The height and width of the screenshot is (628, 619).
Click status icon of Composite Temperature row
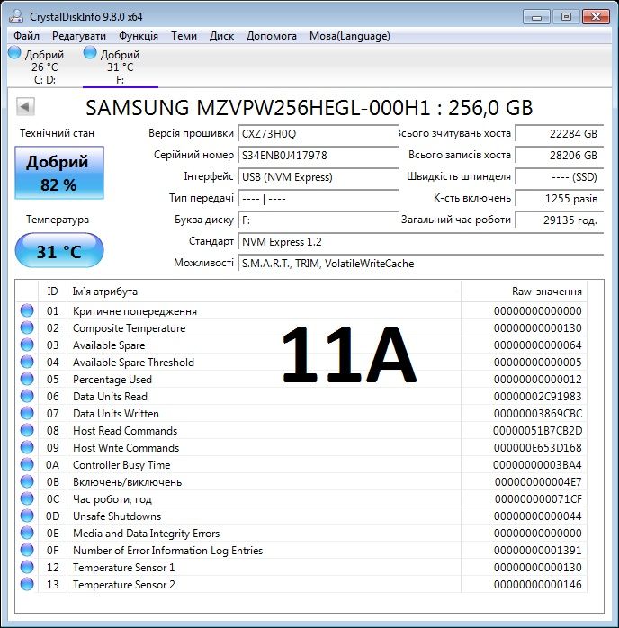click(x=27, y=327)
